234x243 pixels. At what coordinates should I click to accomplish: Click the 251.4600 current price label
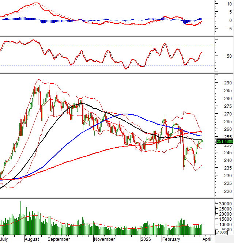click(x=225, y=141)
